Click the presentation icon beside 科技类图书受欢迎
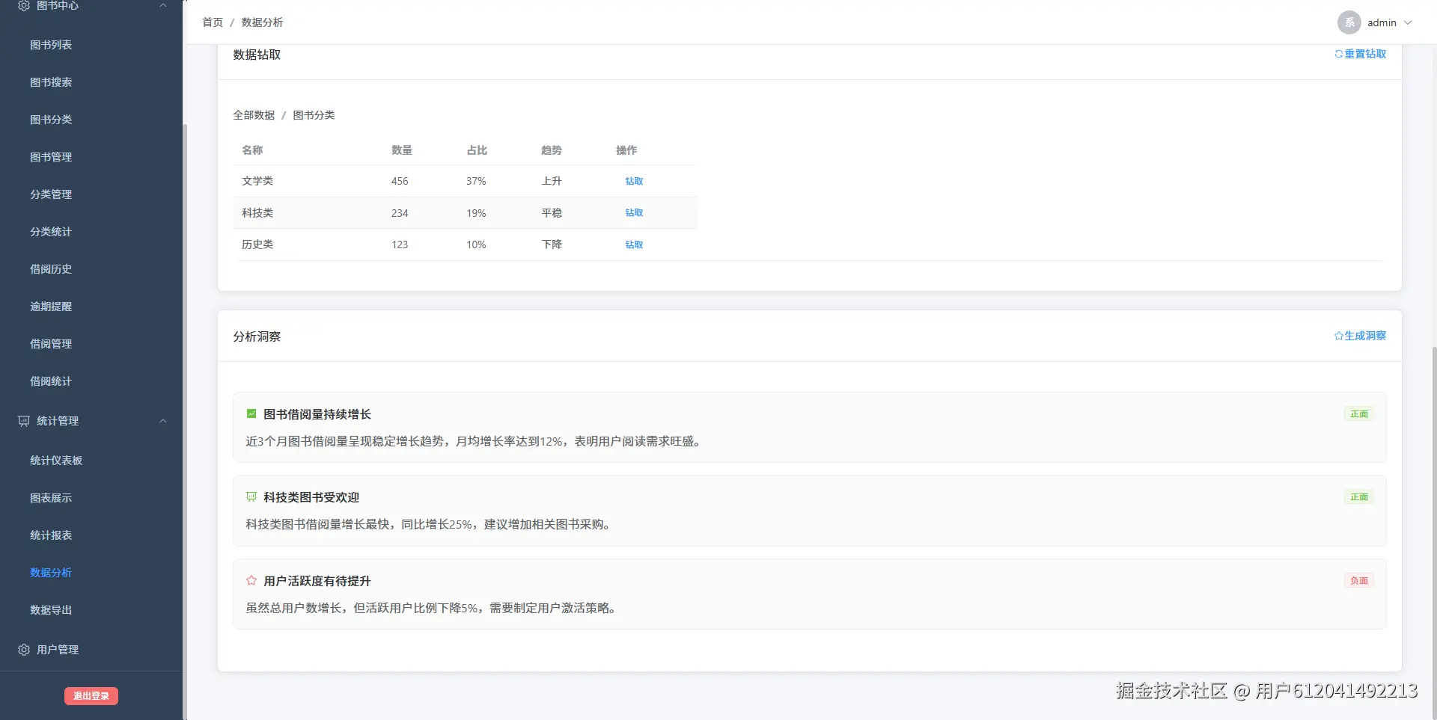Screen dimensions: 1437x720 pos(251,496)
